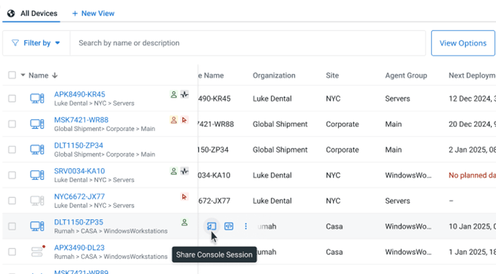Open the three-dot menu for DLT1150-ZP35
This screenshot has width=496, height=274.
tap(246, 226)
